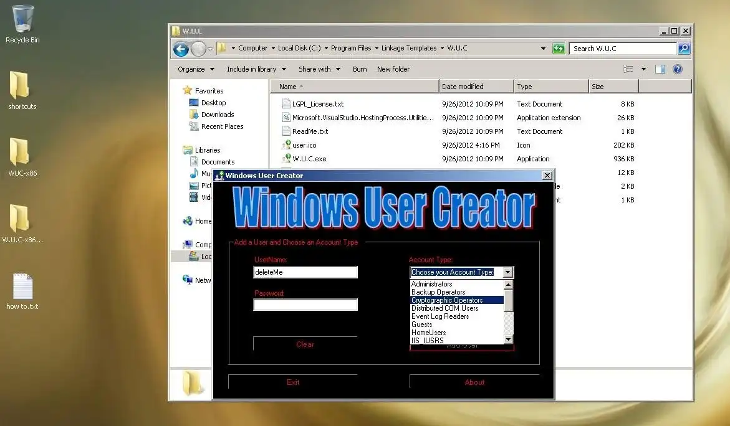This screenshot has width=730, height=426.
Task: Expand arrow after Computer breadcrumb
Action: 273,48
